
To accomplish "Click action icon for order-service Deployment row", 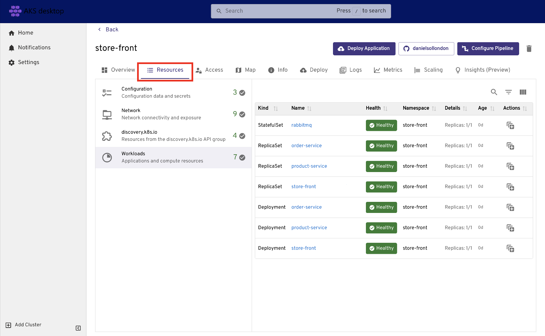I will [x=510, y=208].
